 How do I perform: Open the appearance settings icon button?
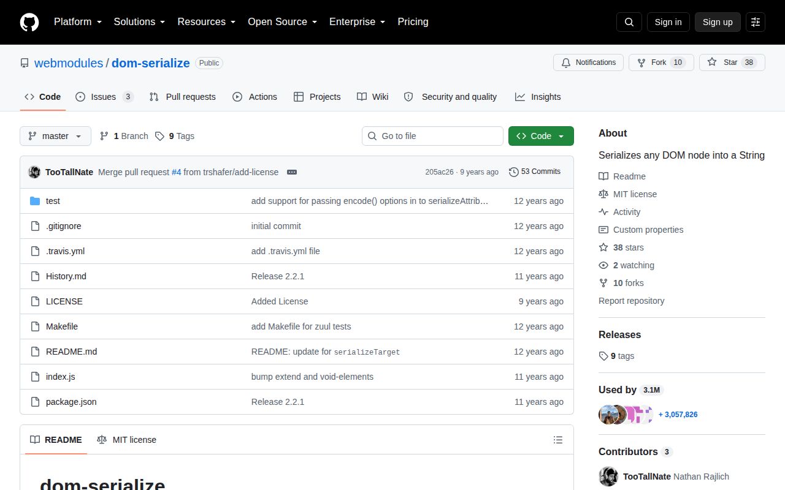click(756, 22)
